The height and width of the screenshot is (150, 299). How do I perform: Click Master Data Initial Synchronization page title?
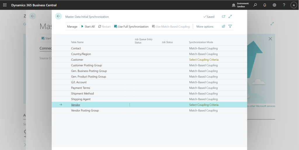[x=87, y=17]
